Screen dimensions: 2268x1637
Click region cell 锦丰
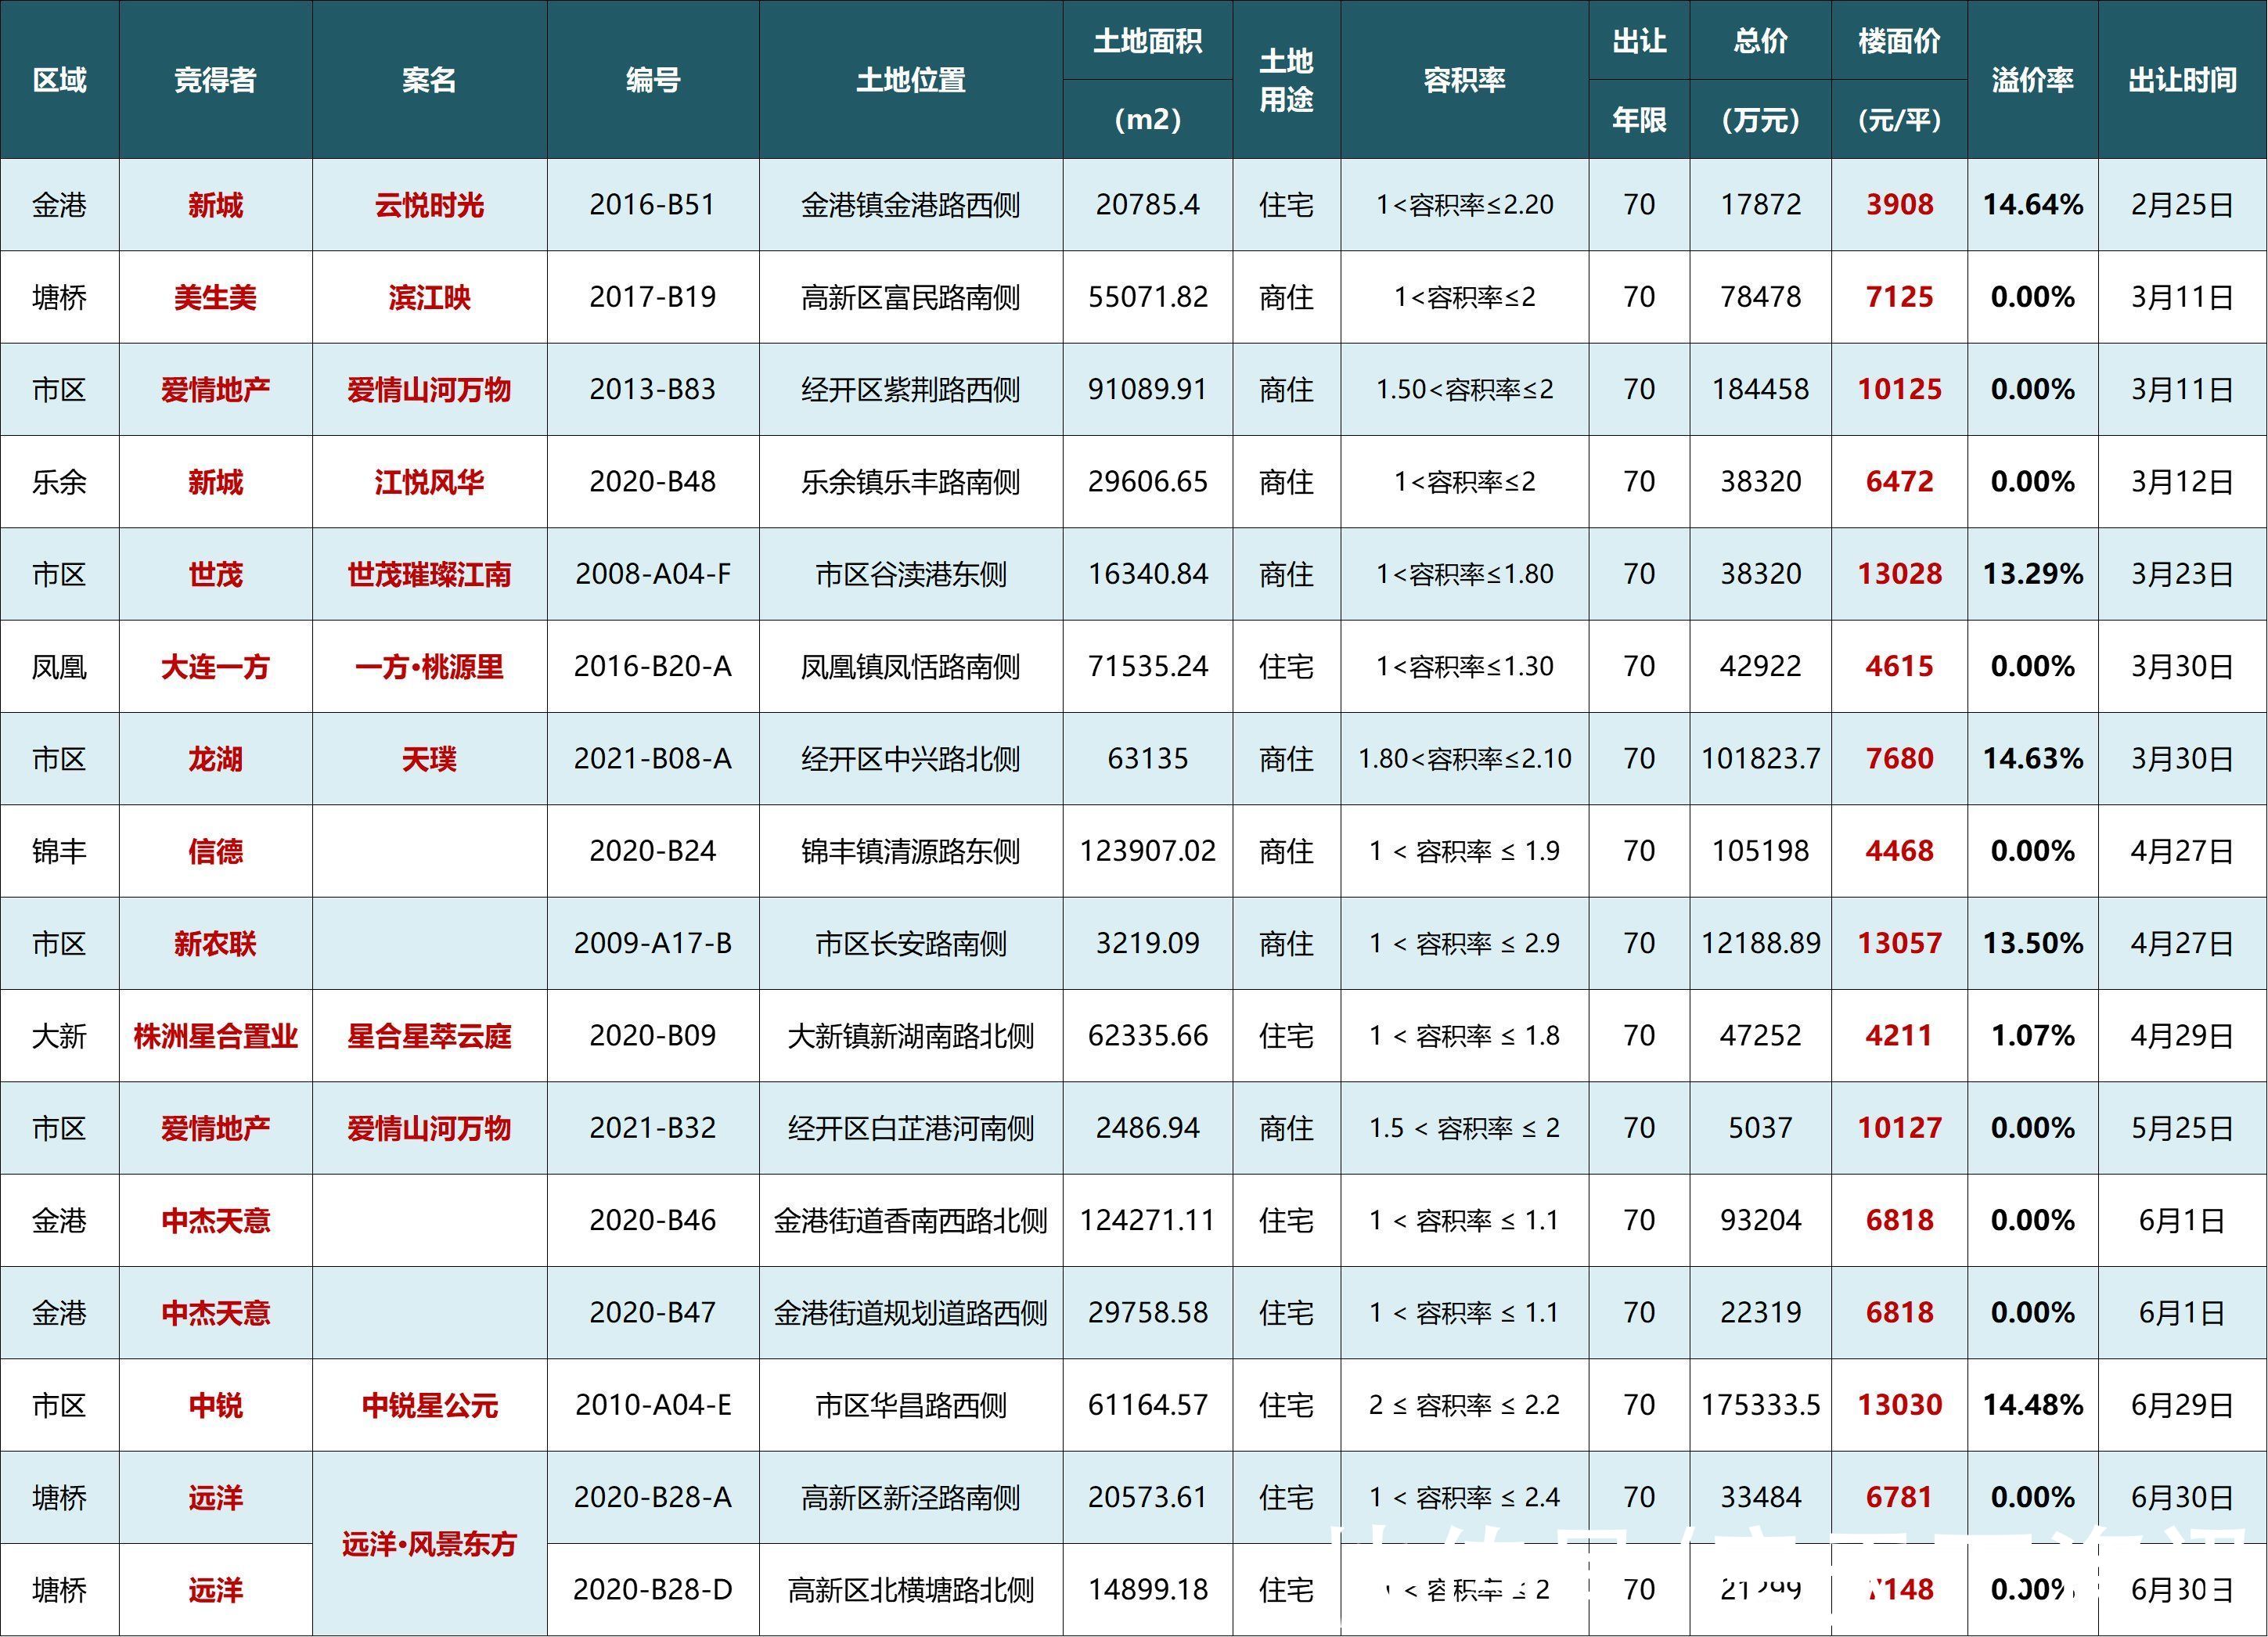(59, 851)
